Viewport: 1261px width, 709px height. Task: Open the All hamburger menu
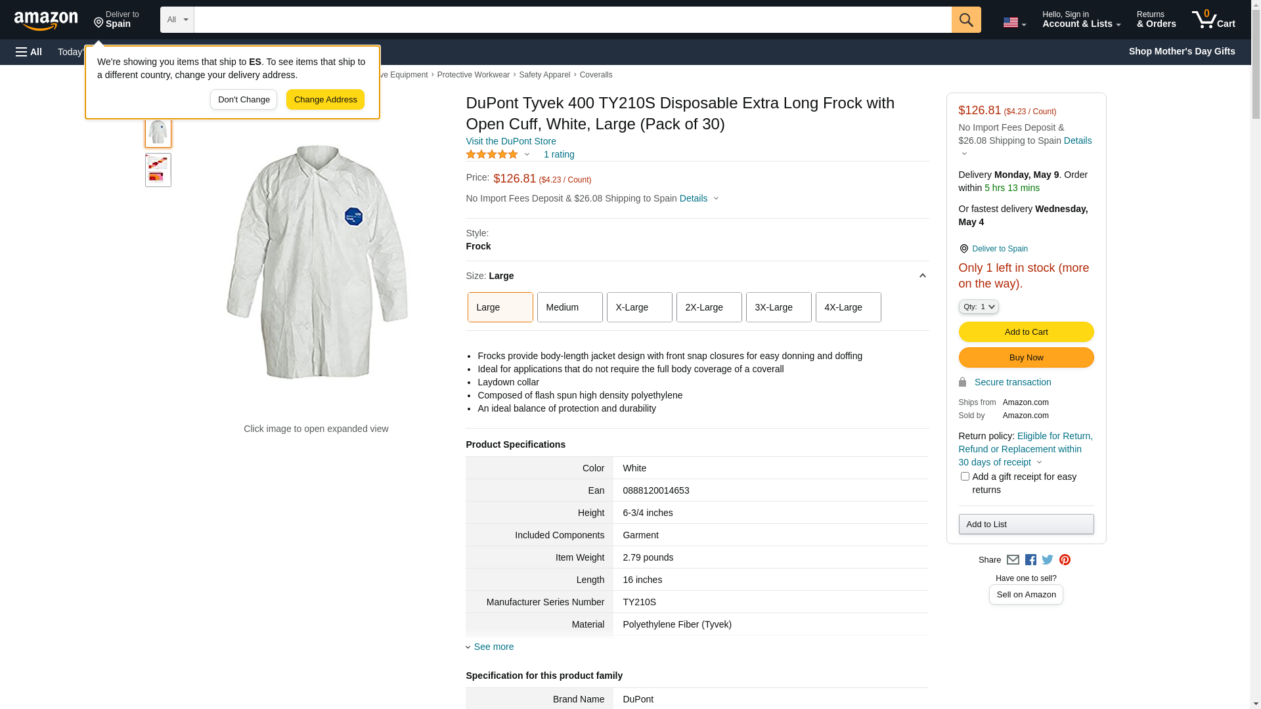(x=29, y=52)
